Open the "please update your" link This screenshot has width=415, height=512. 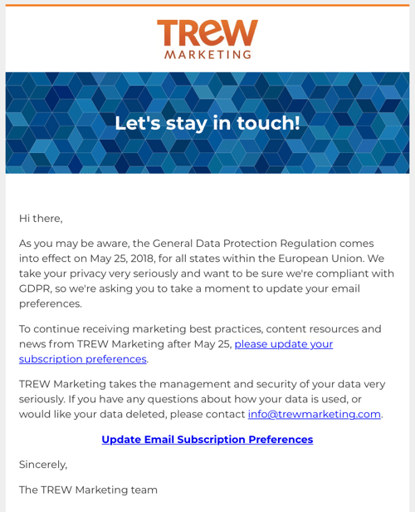[x=284, y=344]
